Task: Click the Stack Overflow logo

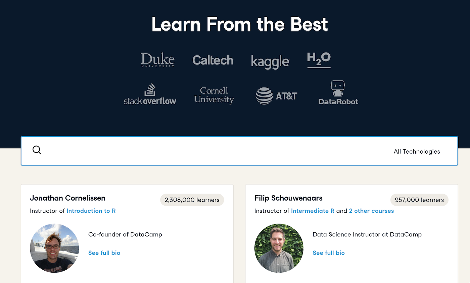Action: coord(150,94)
